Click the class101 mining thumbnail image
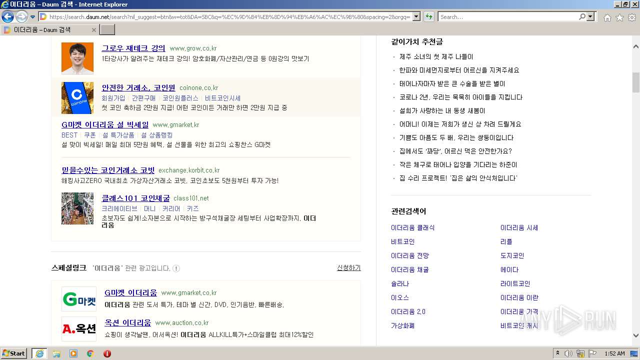The height and width of the screenshot is (360, 640). pos(77,208)
